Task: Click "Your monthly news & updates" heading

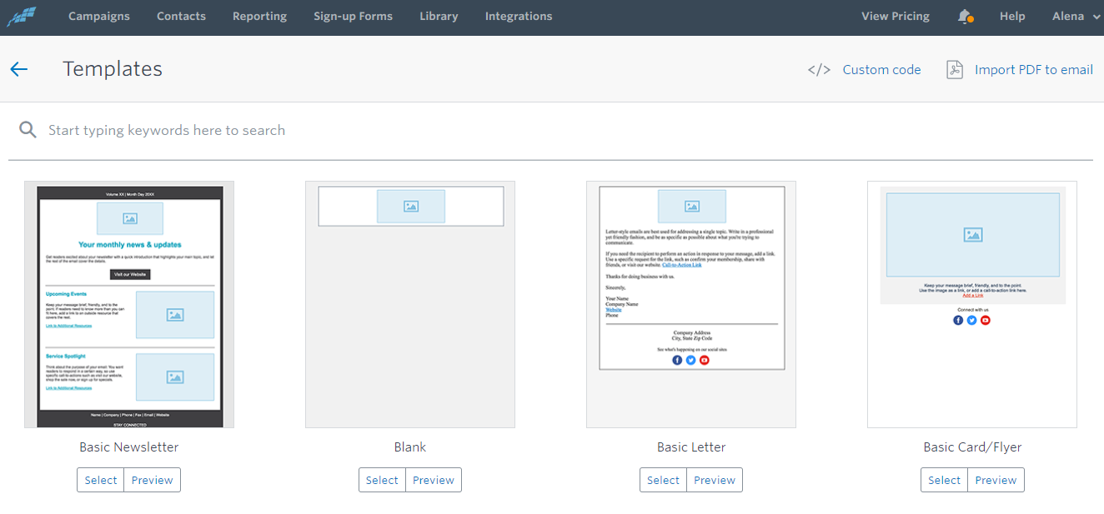Action: 129,245
